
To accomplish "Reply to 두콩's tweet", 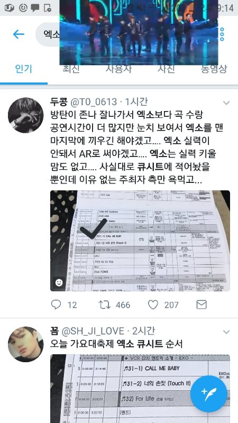I will click(56, 305).
